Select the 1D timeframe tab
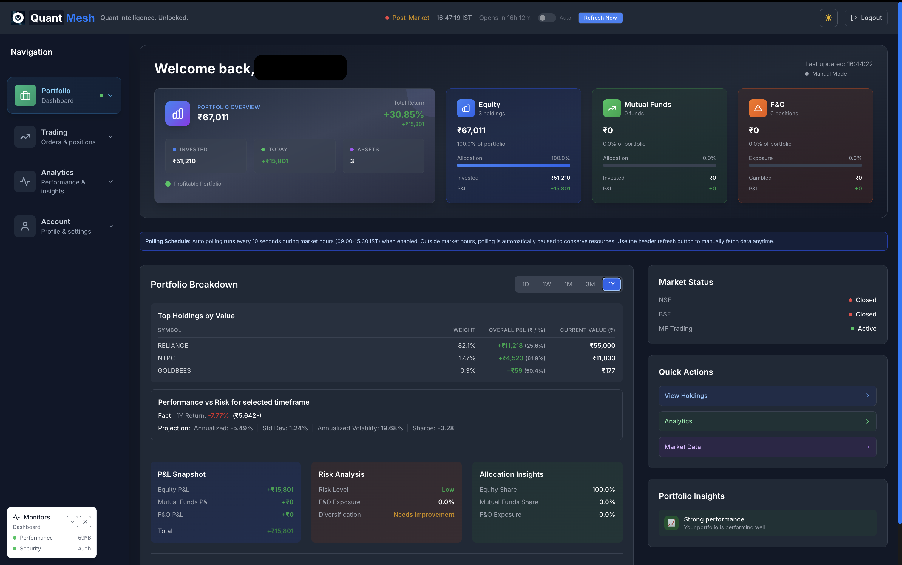The width and height of the screenshot is (902, 565). point(525,284)
